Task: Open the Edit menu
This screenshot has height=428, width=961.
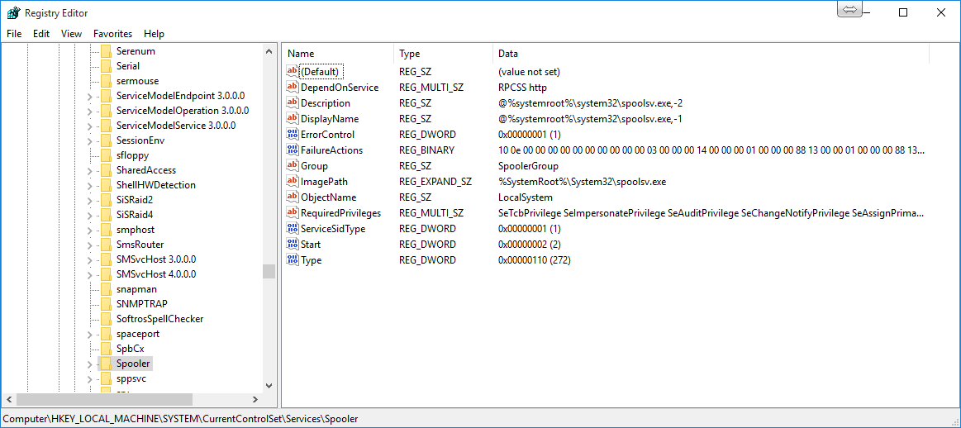Action: pos(41,34)
